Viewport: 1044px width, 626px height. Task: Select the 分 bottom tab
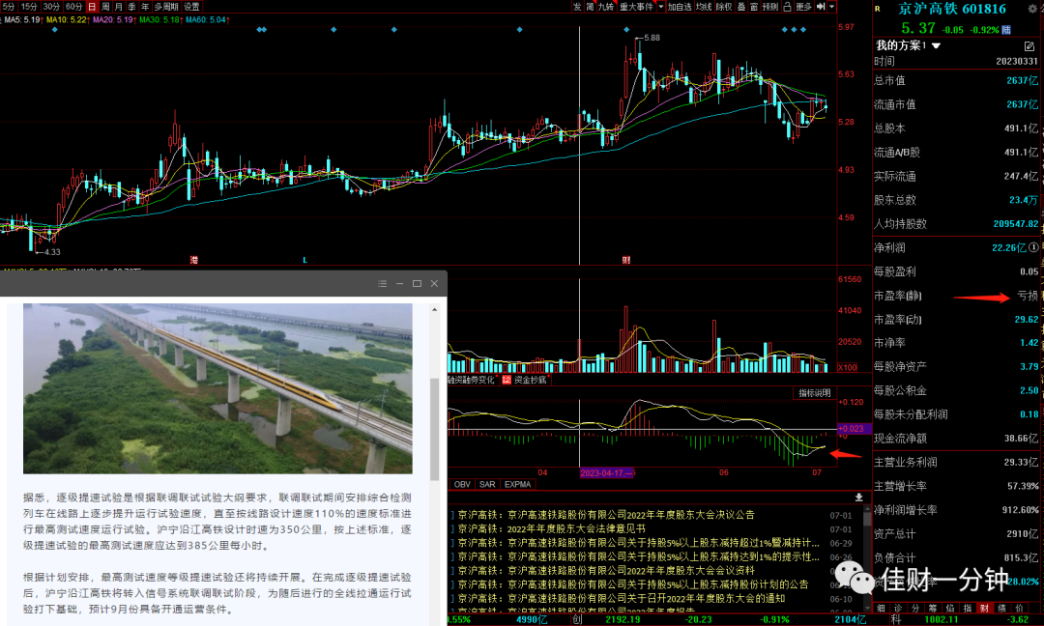[x=915, y=608]
